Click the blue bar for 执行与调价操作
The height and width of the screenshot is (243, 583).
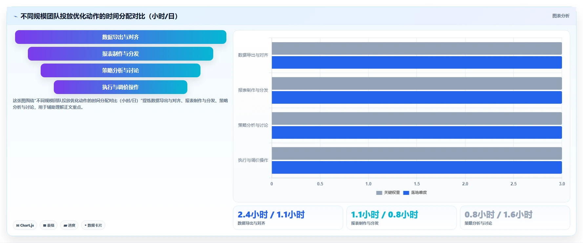coord(417,168)
